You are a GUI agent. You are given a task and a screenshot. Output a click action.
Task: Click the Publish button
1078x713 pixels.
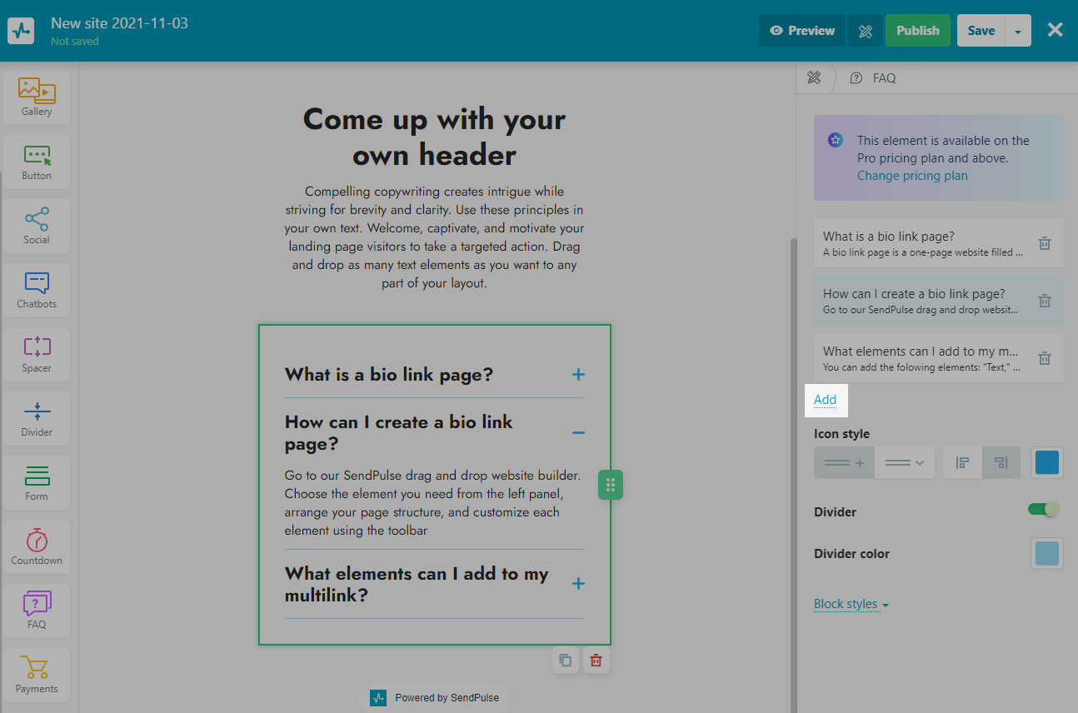(917, 31)
